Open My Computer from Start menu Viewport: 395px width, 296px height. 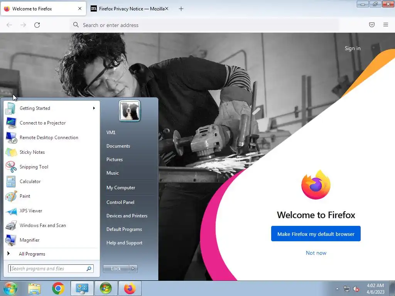coord(121,188)
